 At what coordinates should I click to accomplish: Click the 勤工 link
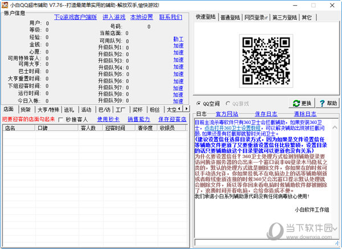point(178,39)
